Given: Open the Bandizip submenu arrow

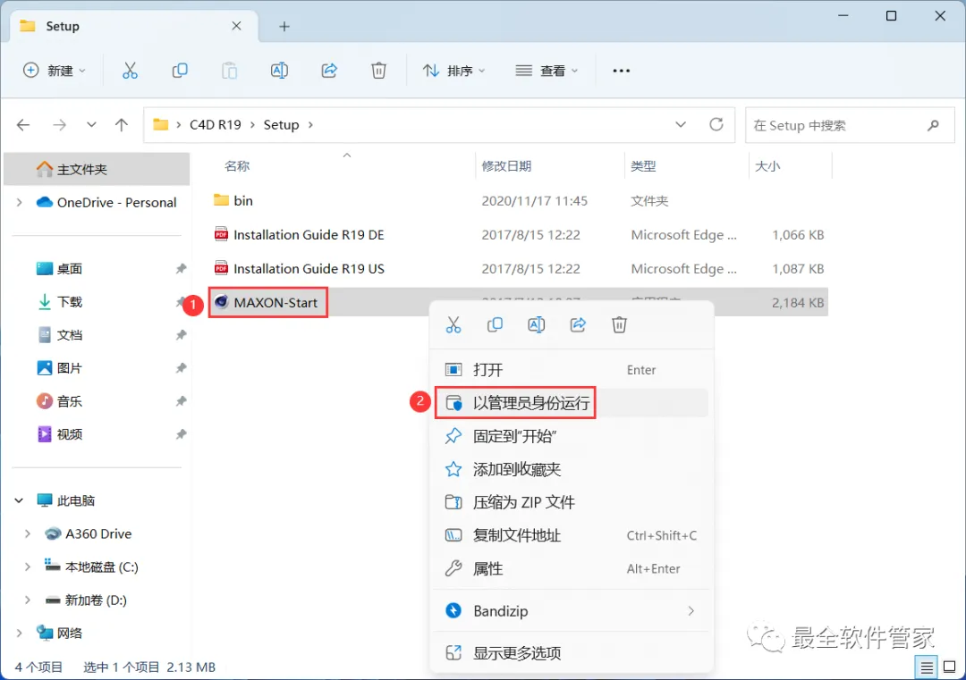Looking at the screenshot, I should click(x=691, y=611).
